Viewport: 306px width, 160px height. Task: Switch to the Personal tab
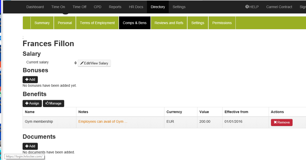click(x=65, y=23)
